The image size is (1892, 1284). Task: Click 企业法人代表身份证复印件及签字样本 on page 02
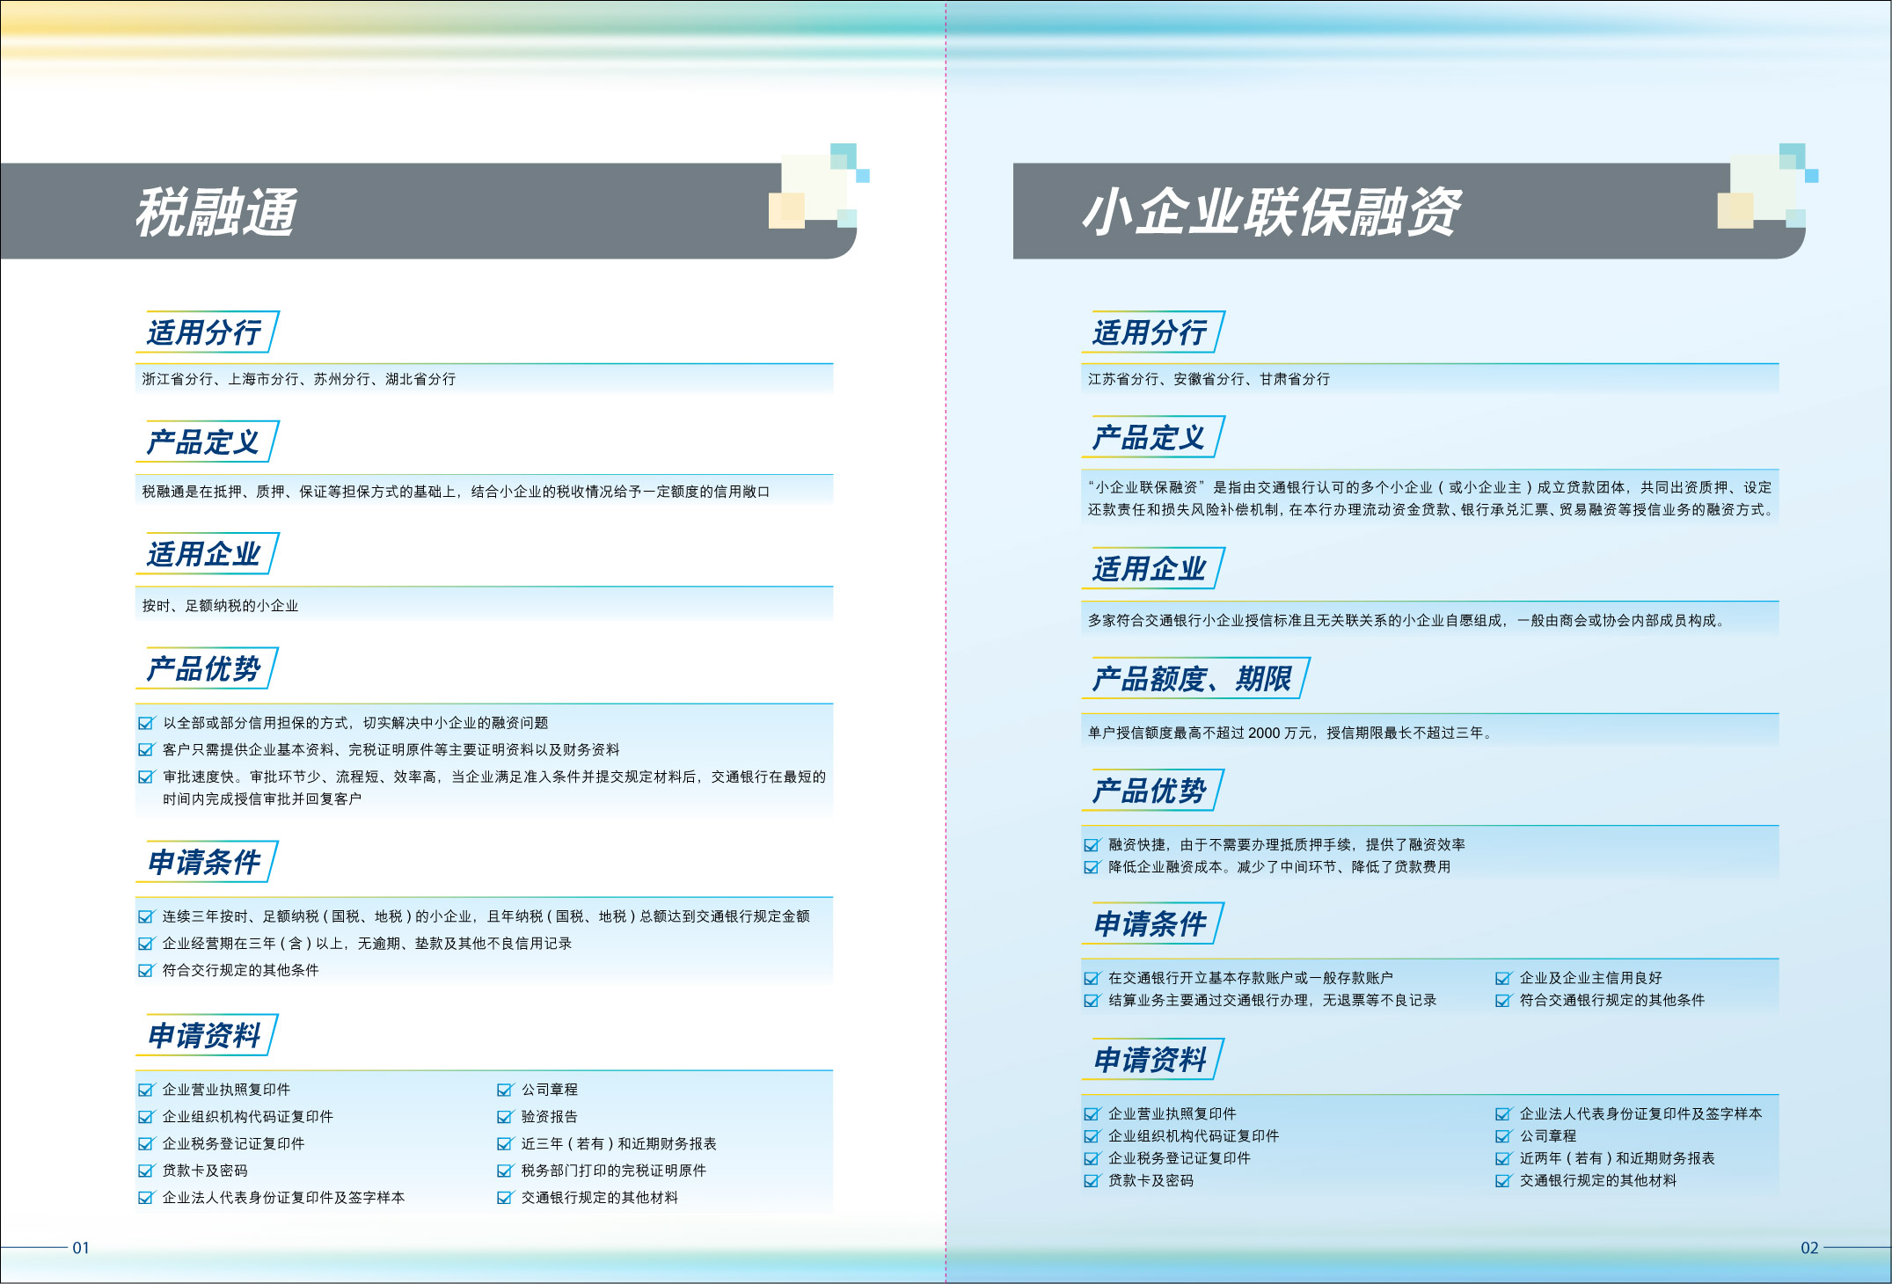click(x=1641, y=1113)
